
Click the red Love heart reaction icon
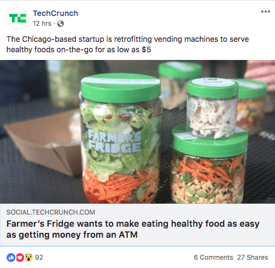click(20, 258)
